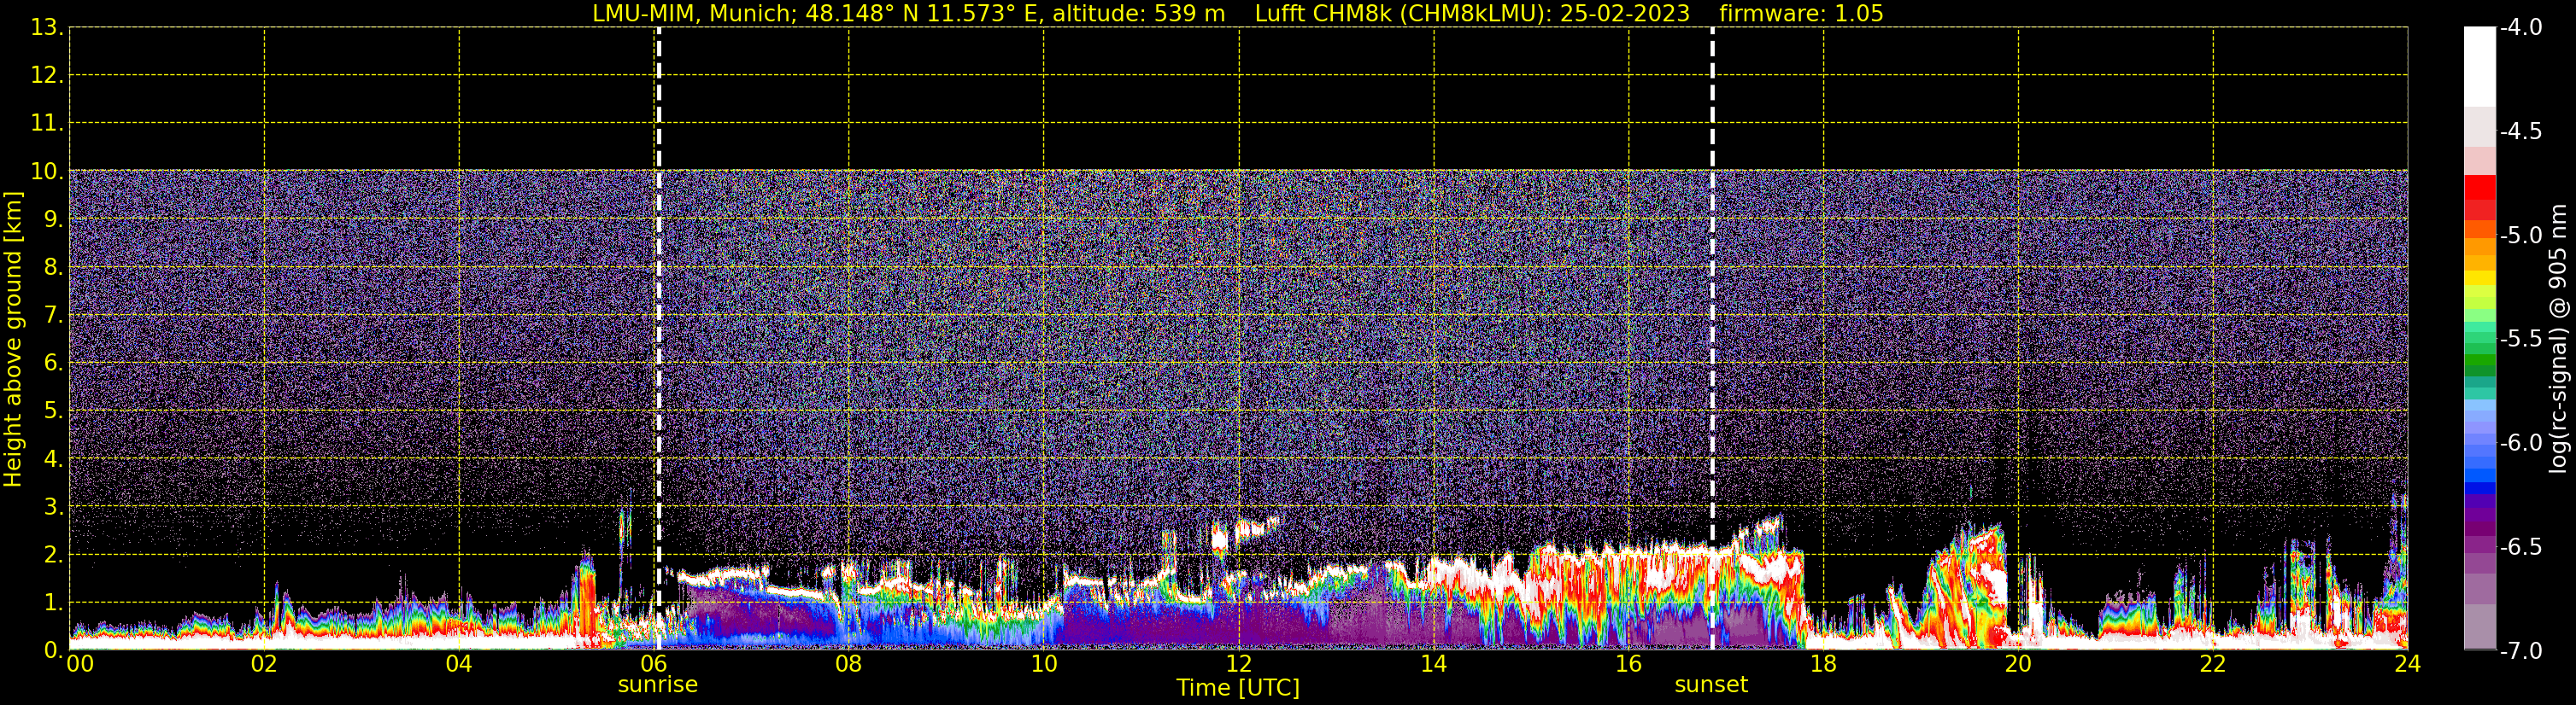Click the 'Height above ground [km]' axis title
Image resolution: width=2576 pixels, height=705 pixels.
pyautogui.click(x=13, y=340)
